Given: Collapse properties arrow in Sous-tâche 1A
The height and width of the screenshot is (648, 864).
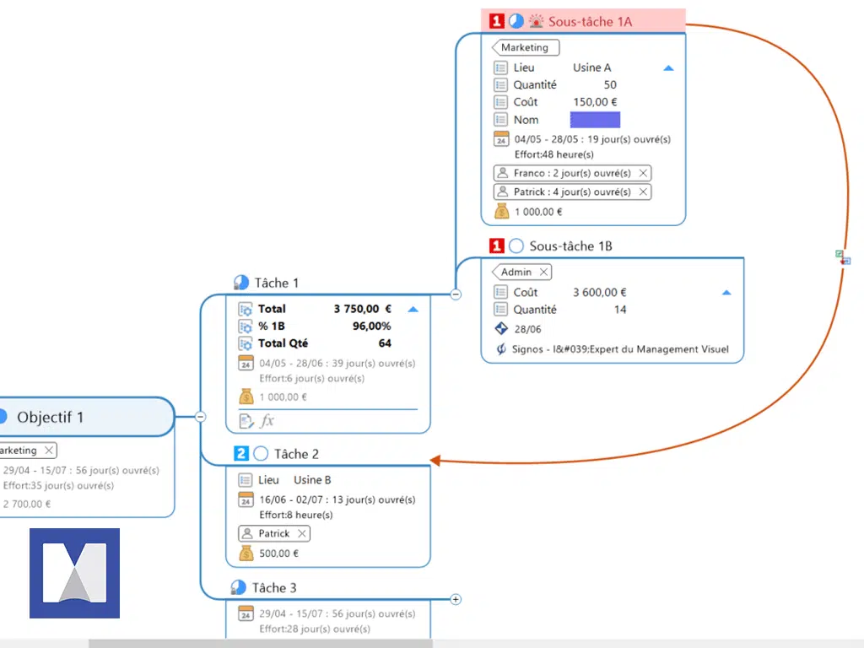Looking at the screenshot, I should (668, 68).
